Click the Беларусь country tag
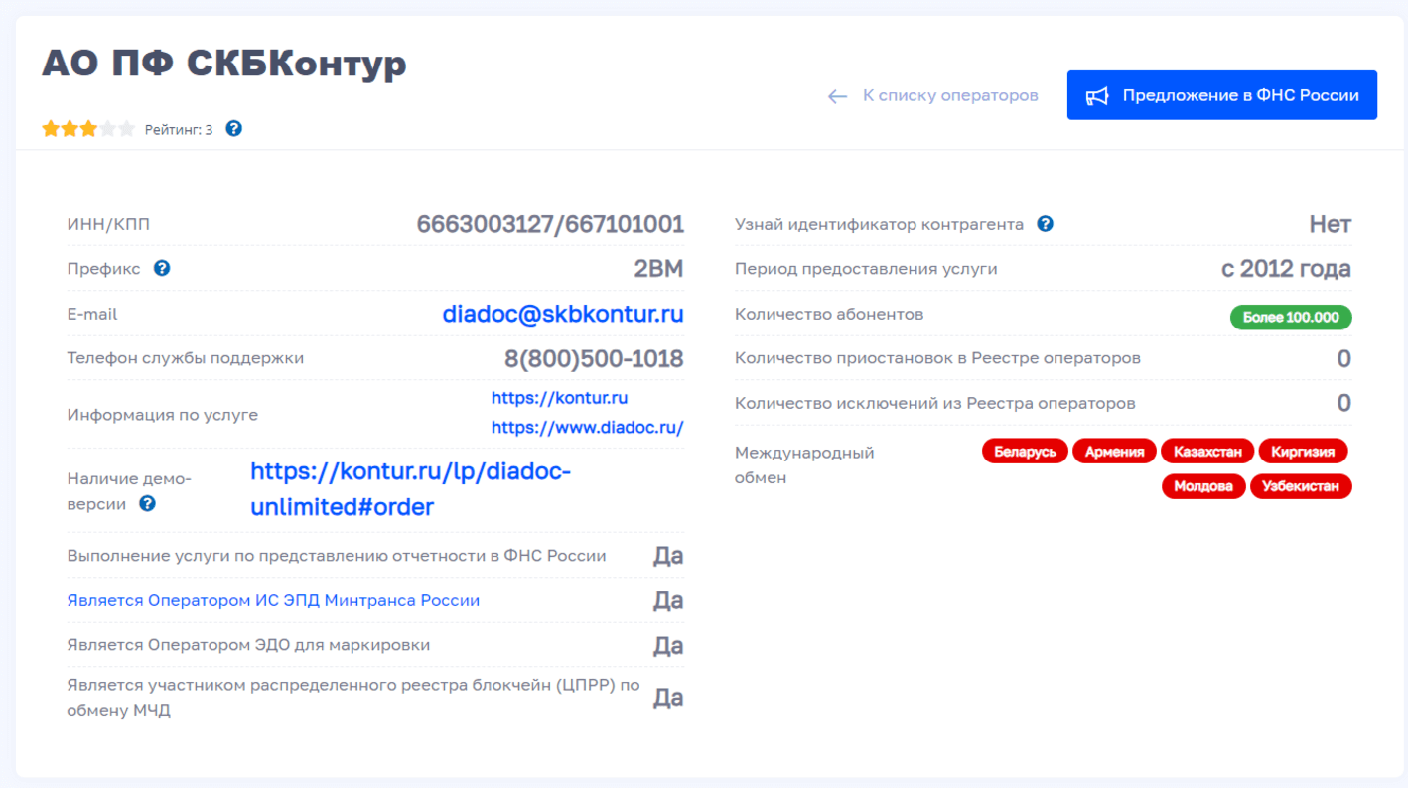This screenshot has width=1408, height=788. click(x=1025, y=452)
